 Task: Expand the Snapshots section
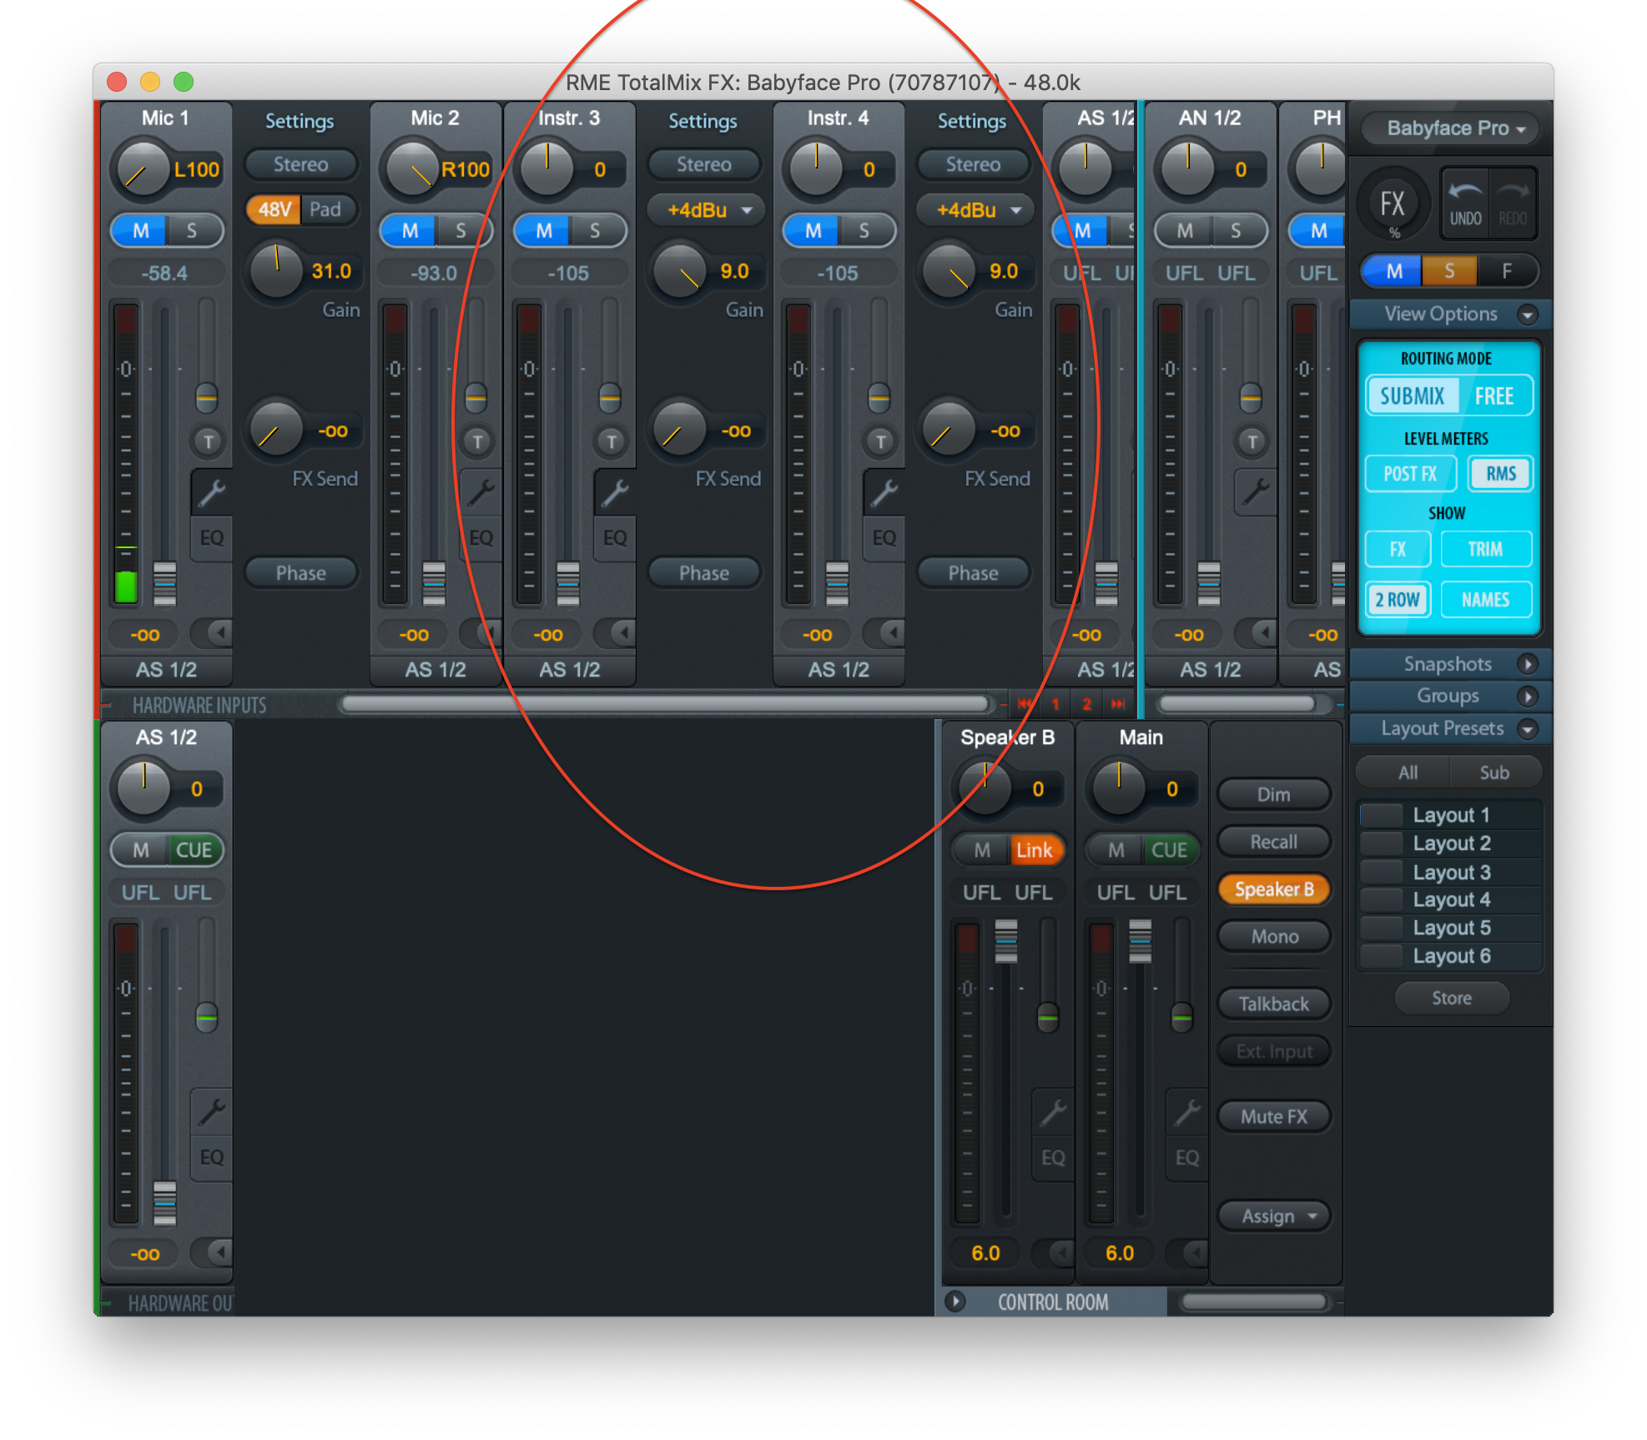pyautogui.click(x=1527, y=664)
